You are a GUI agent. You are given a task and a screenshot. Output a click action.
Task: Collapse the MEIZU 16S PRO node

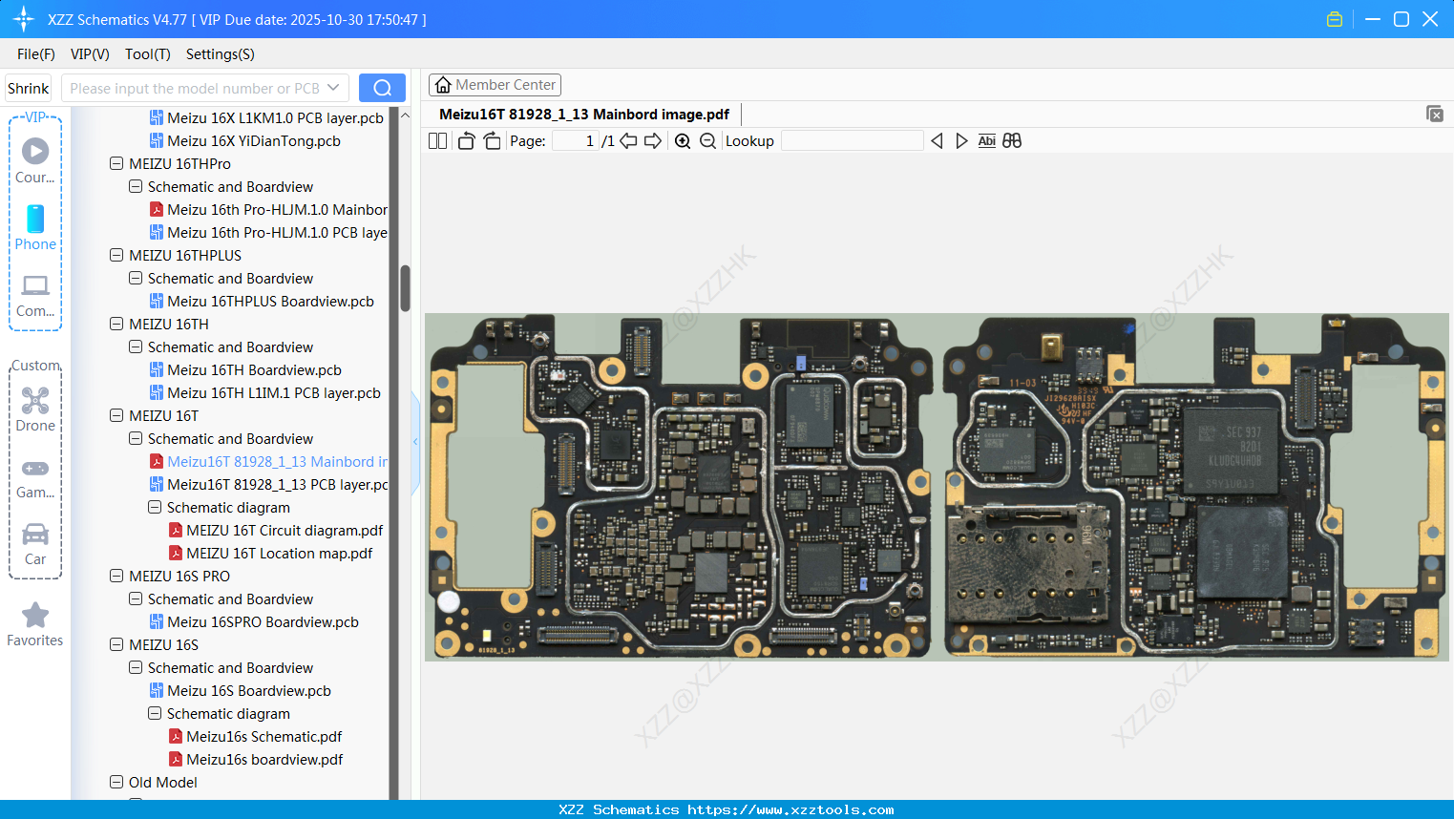(116, 577)
